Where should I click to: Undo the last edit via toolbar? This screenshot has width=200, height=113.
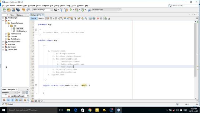coord(24,10)
